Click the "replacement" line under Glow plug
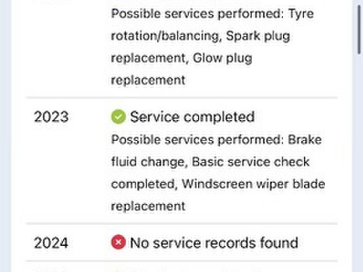This screenshot has width=363, height=272. (148, 80)
